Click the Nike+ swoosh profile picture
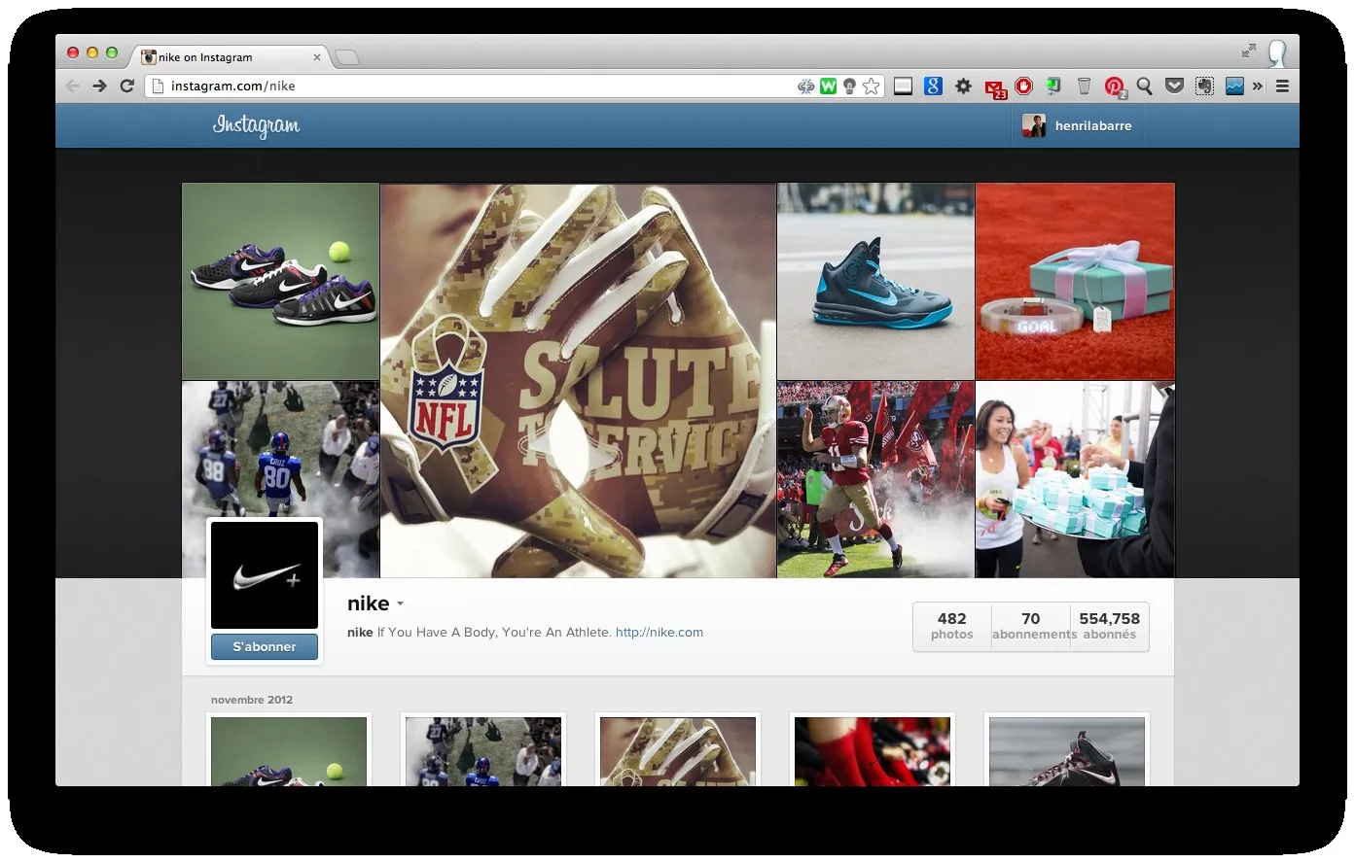Image resolution: width=1355 pixels, height=863 pixels. pyautogui.click(x=265, y=575)
